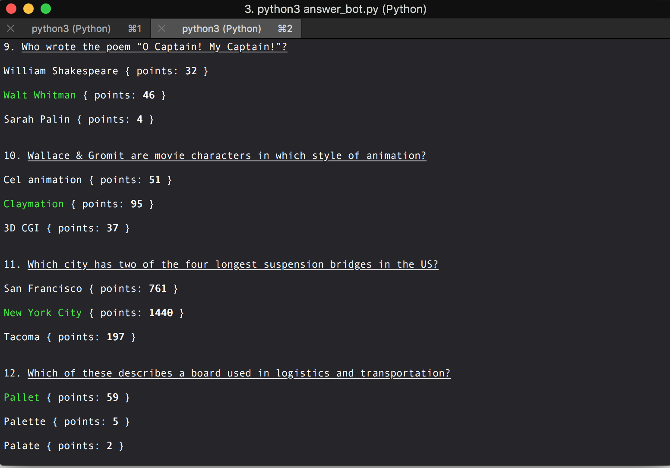The image size is (670, 468).
Task: Click the points value 95
Action: [137, 204]
